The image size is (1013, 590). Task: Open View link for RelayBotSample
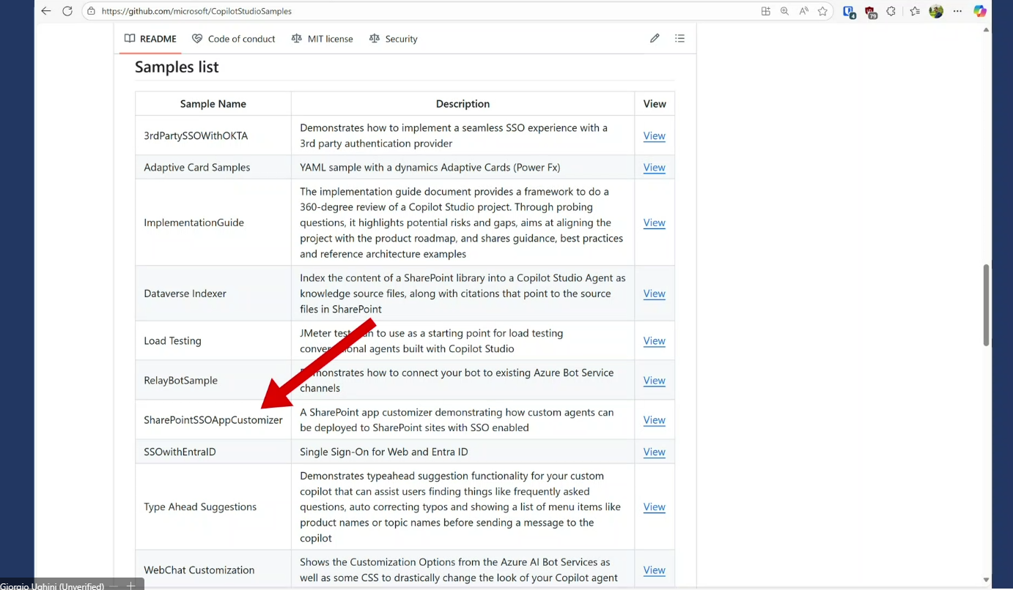click(x=655, y=380)
